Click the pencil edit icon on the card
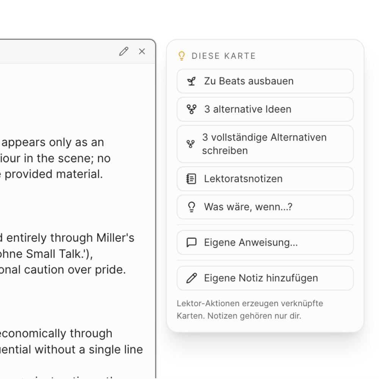Viewport: 379px width, 379px height. coord(124,52)
